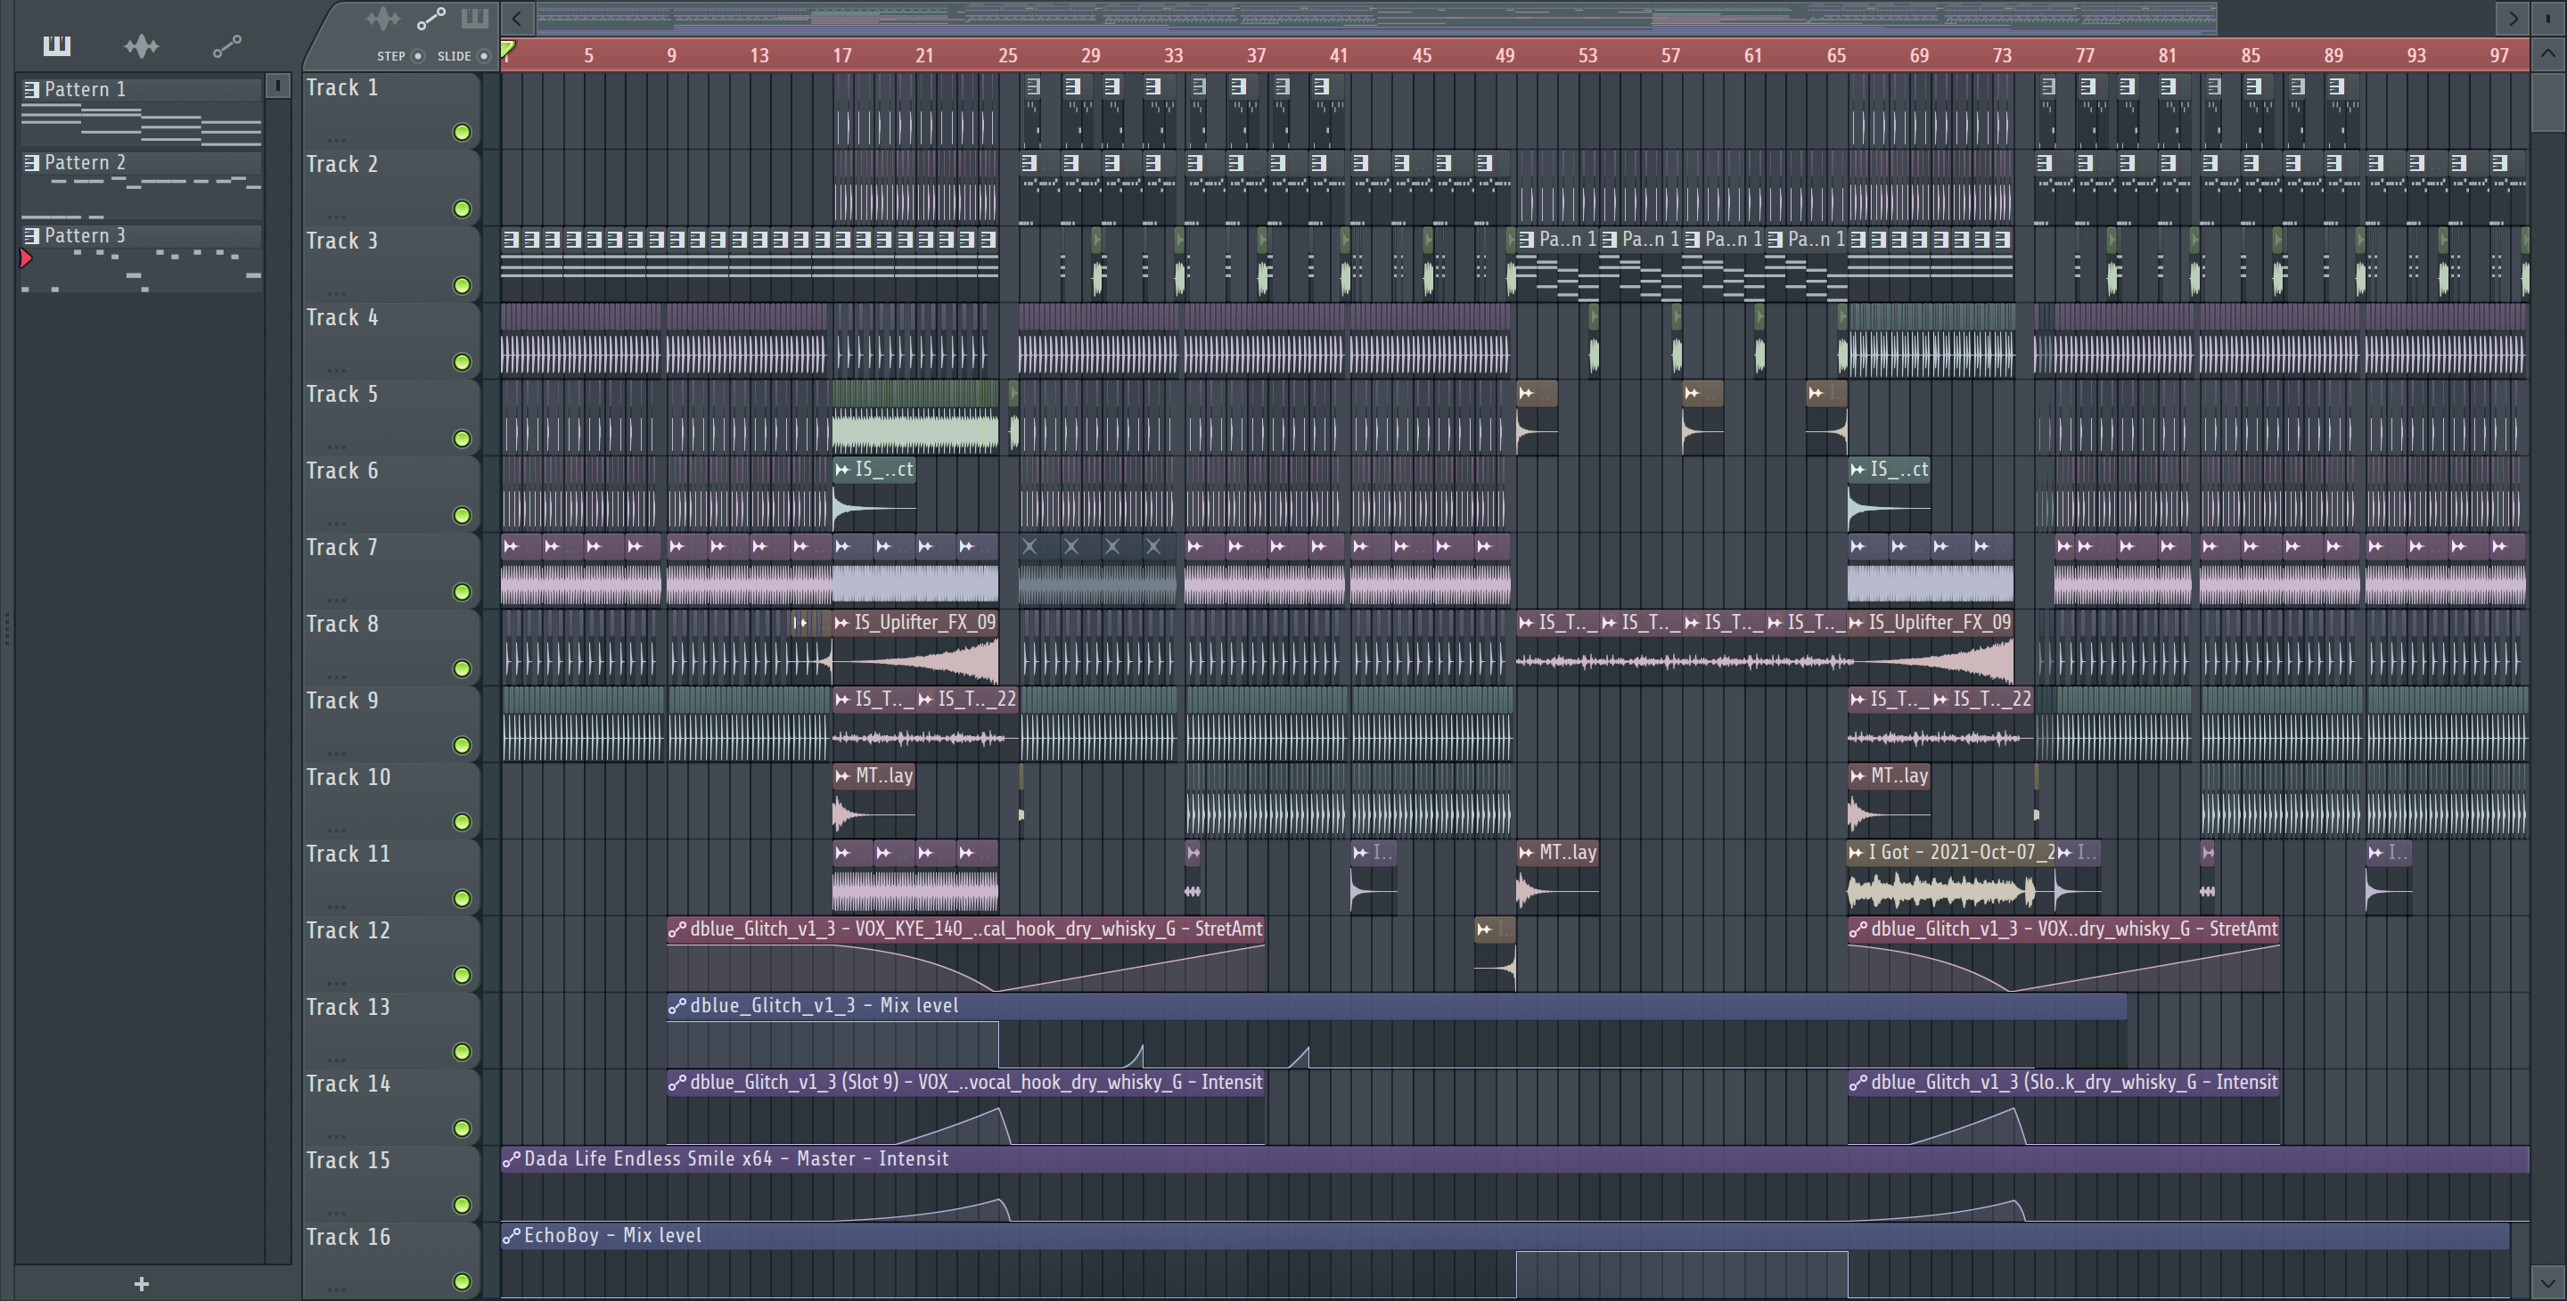
Task: Enable the STEP mode radio button
Action: point(417,56)
